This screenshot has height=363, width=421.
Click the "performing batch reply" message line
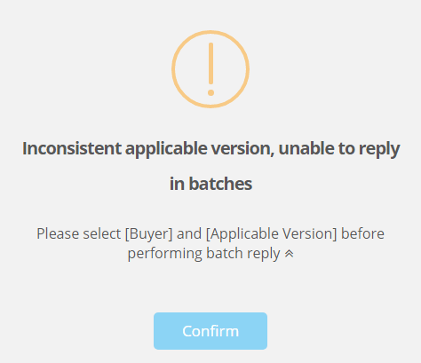[203, 254]
